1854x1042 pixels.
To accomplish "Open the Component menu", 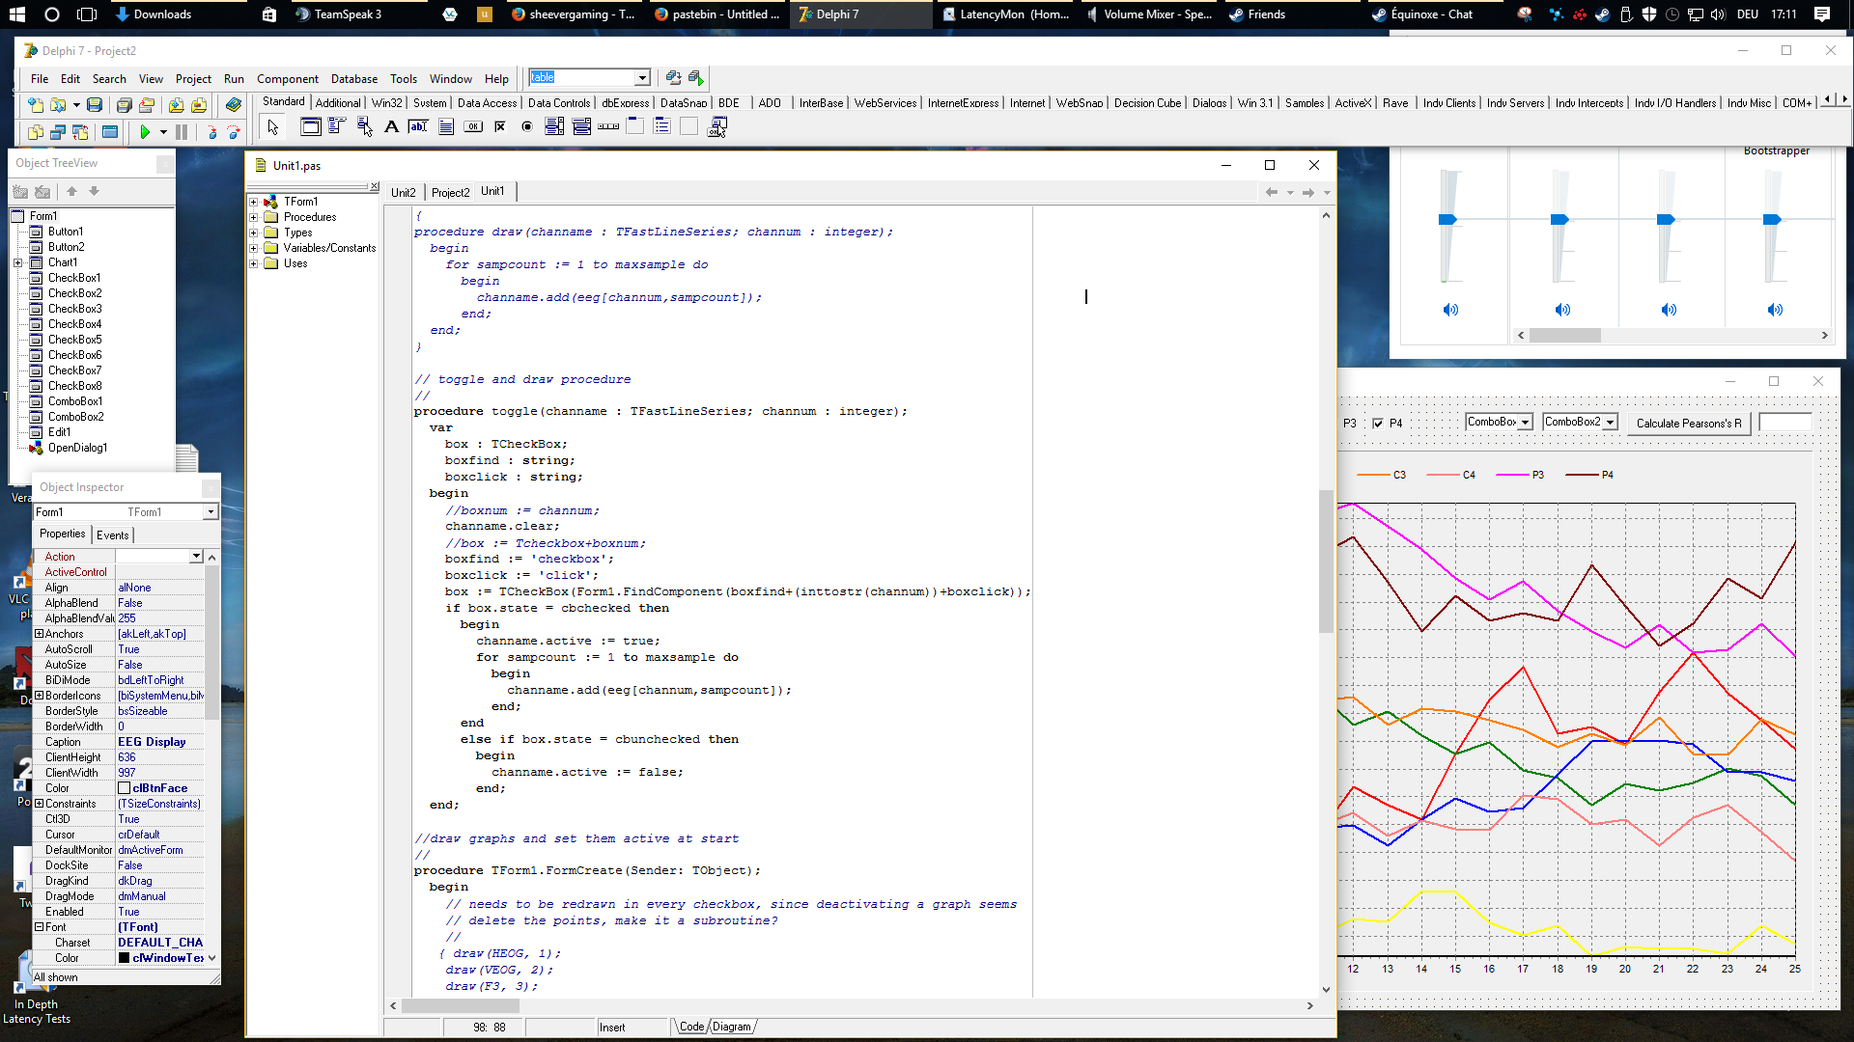I will coord(287,79).
